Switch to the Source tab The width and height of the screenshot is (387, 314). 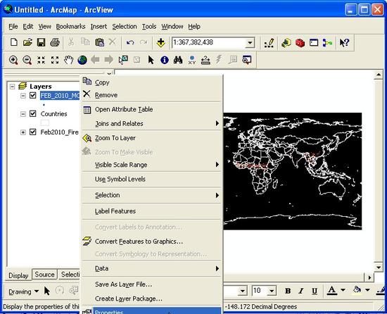click(44, 275)
